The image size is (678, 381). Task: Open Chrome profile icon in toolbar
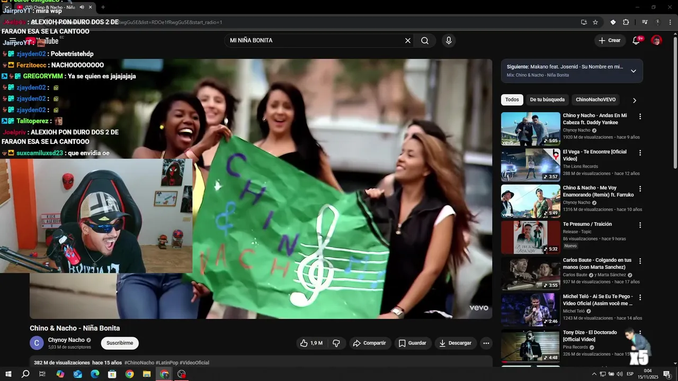[x=657, y=22]
